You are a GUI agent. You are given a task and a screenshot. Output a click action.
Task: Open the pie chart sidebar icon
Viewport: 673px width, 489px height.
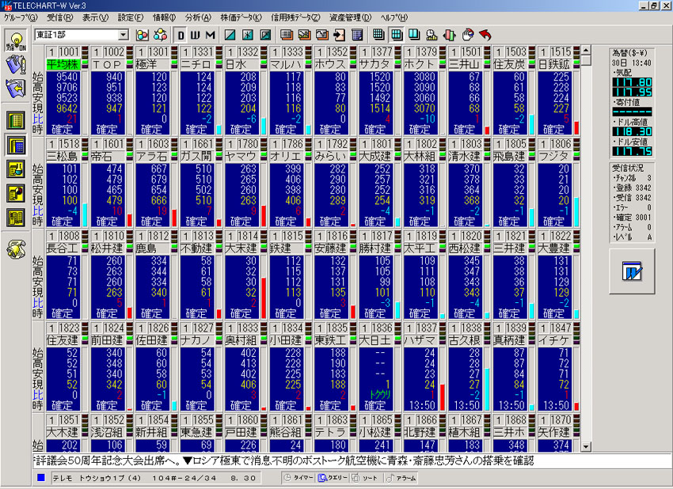[16, 193]
